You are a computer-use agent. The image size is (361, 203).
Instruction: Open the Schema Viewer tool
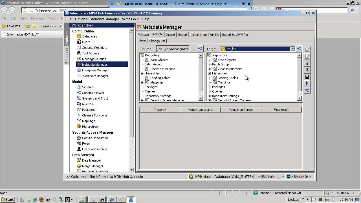tap(93, 93)
